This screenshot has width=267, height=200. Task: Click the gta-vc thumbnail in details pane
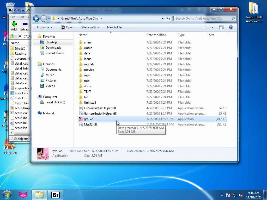click(43, 154)
